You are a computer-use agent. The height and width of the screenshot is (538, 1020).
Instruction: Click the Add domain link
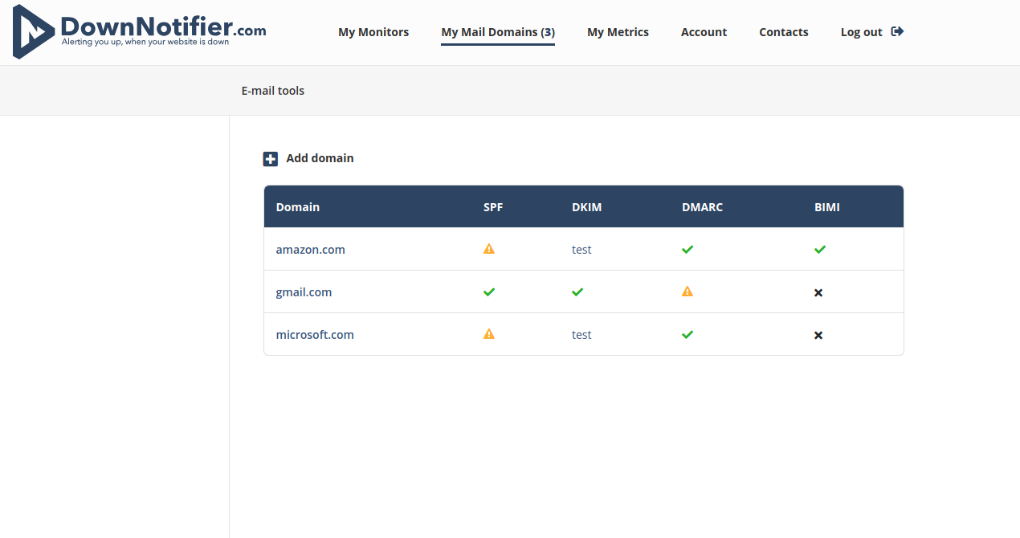click(320, 158)
